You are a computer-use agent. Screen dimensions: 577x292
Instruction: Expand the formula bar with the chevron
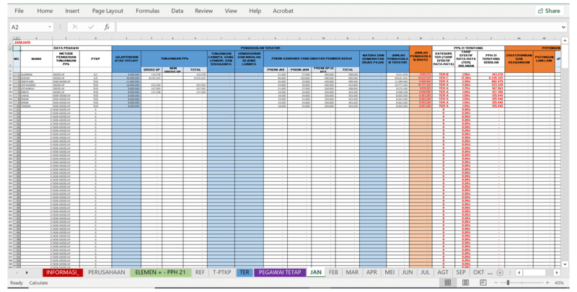click(563, 27)
